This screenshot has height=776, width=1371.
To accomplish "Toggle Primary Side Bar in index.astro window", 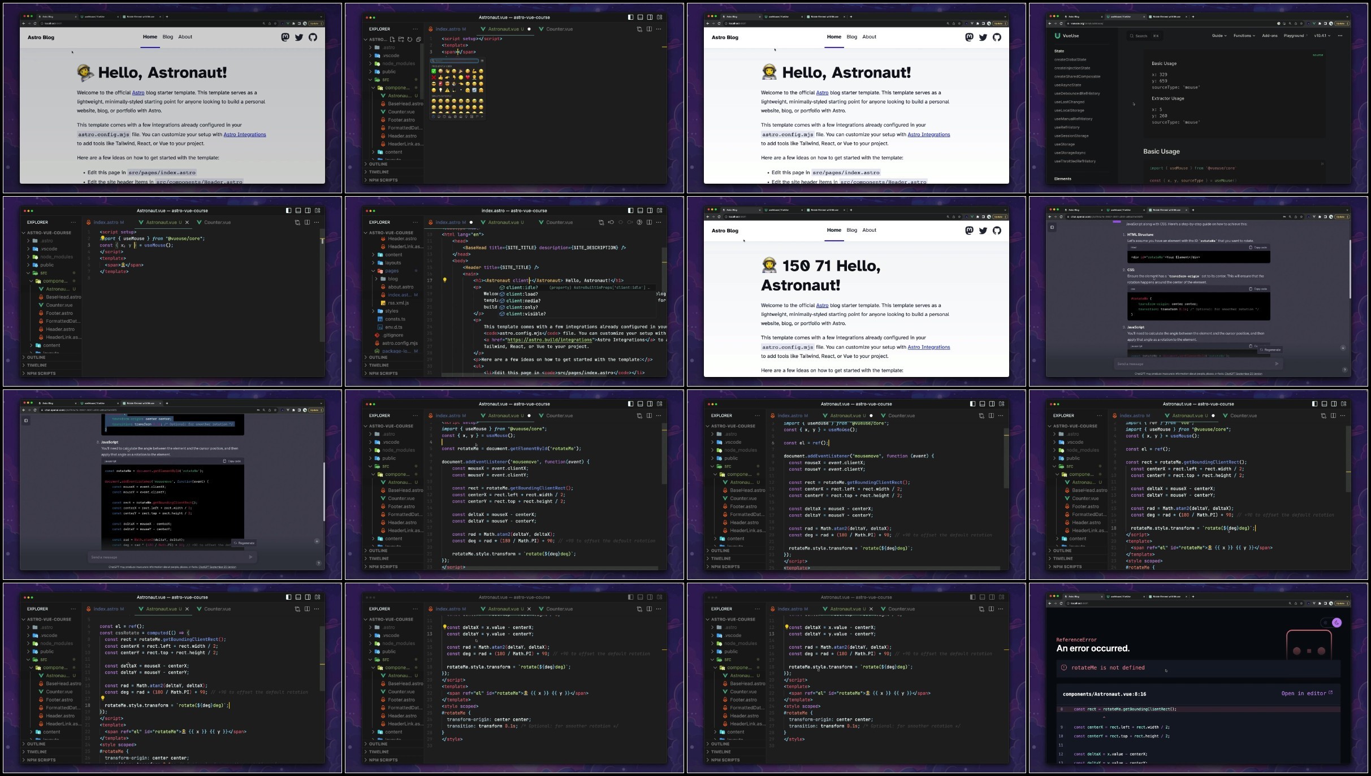I will tap(630, 210).
